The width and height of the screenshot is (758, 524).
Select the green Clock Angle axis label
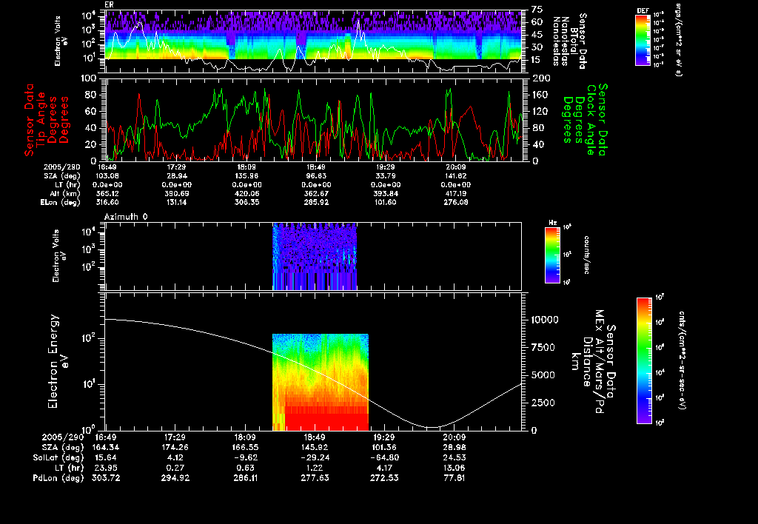[x=585, y=120]
